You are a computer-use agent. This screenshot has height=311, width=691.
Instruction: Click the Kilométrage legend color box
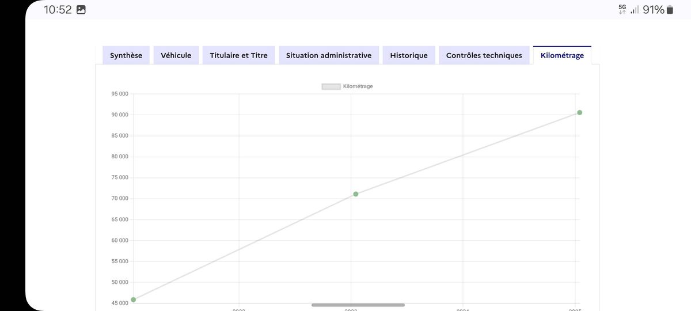(331, 86)
